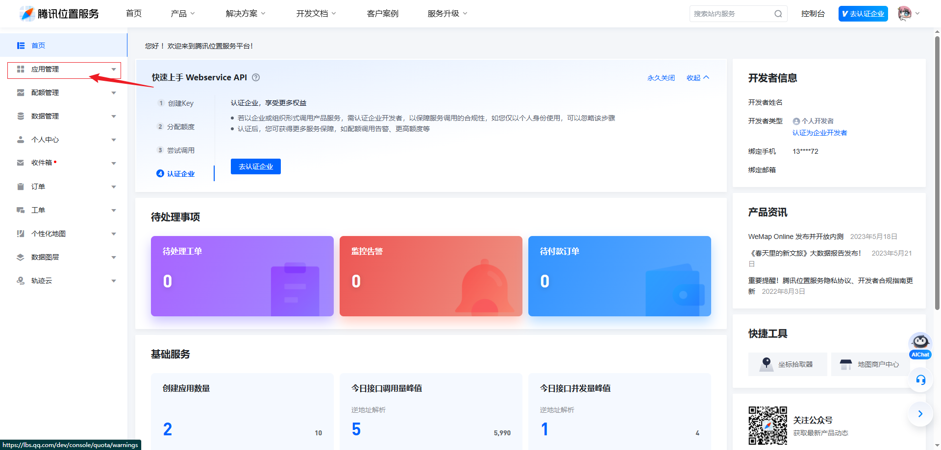Expand the 订单 sidebar arrow

pyautogui.click(x=114, y=187)
